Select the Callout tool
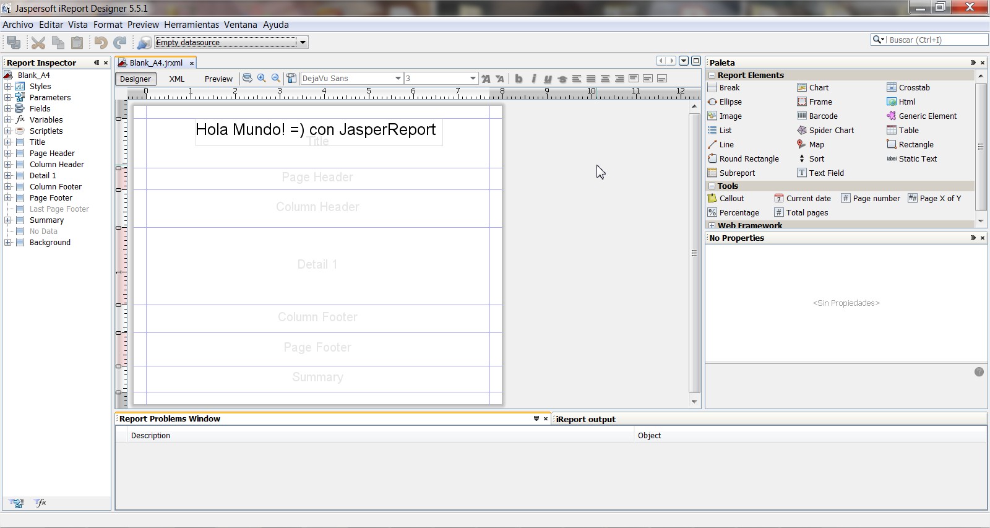990x528 pixels. pos(726,199)
